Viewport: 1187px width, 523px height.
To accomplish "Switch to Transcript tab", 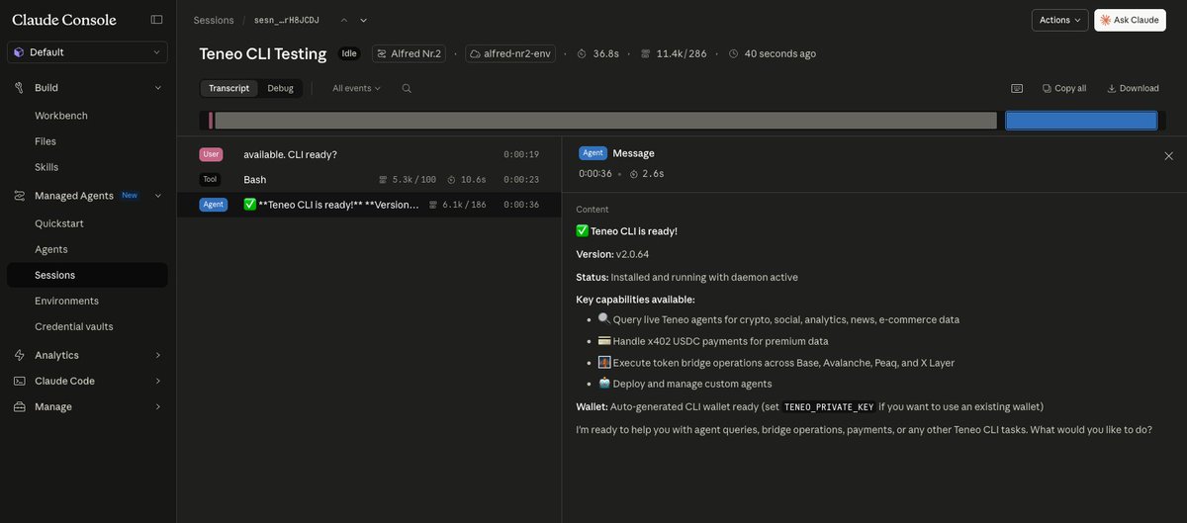I will click(x=228, y=88).
